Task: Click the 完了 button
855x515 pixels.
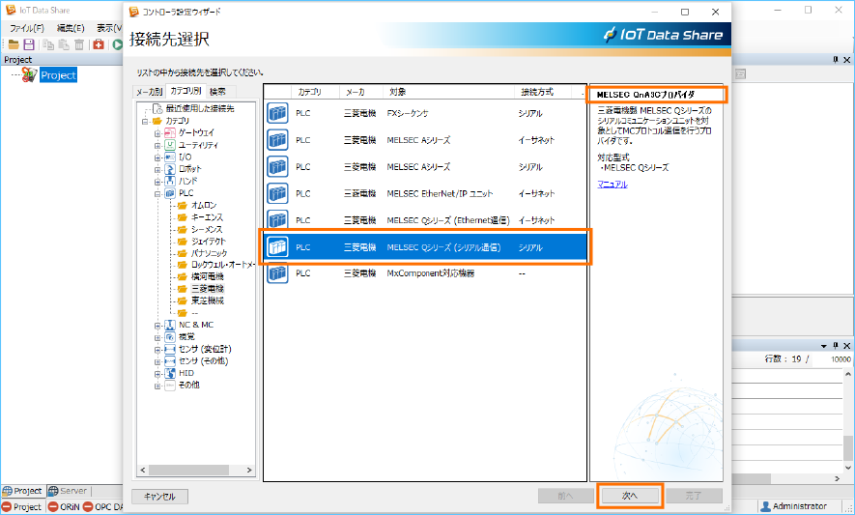Action: coord(694,496)
